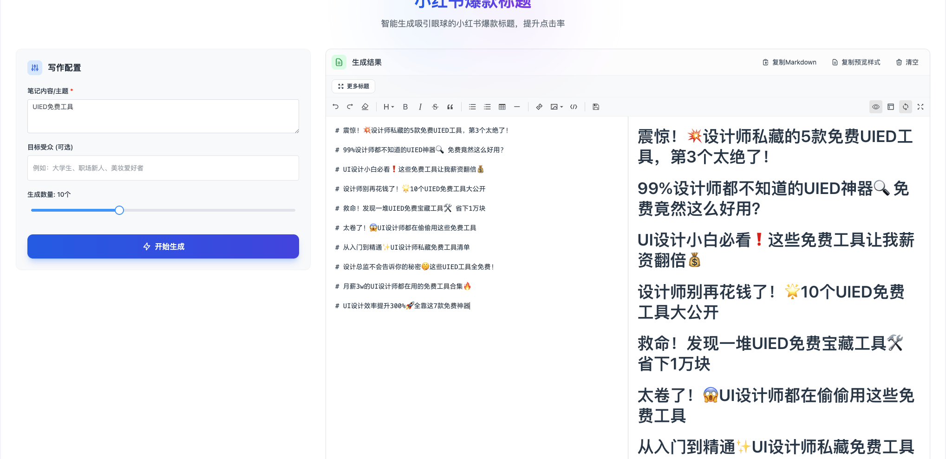Insert an ordered numbered list
Screen dimensions: 946x459
(487, 107)
